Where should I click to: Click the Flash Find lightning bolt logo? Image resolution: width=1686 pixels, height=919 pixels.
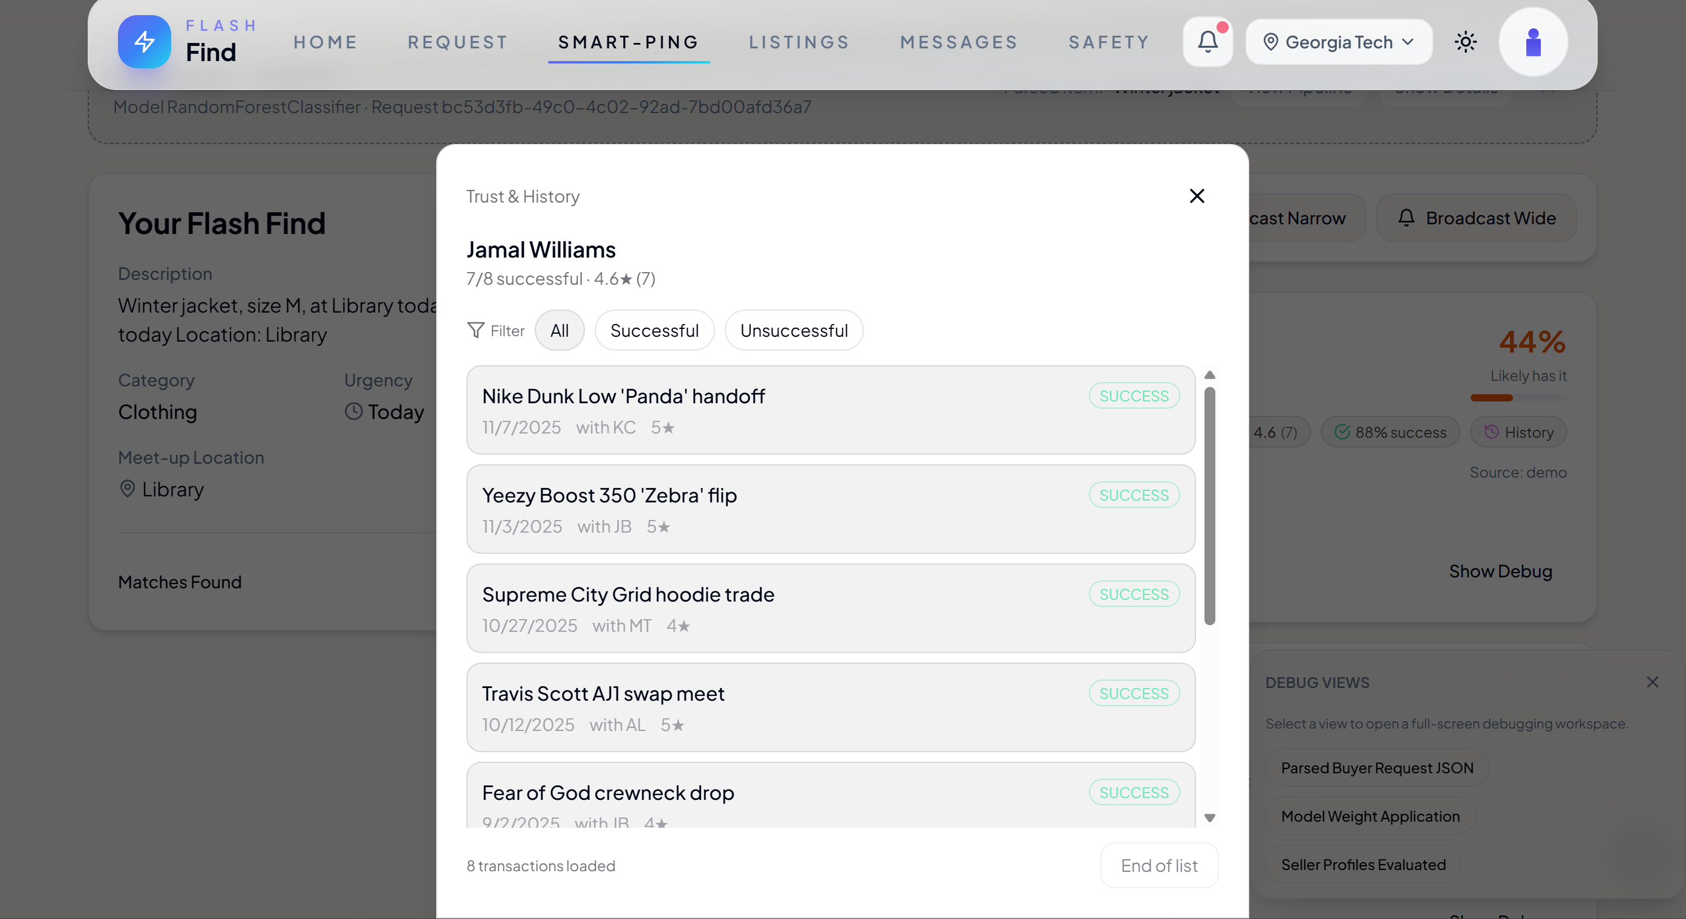144,42
